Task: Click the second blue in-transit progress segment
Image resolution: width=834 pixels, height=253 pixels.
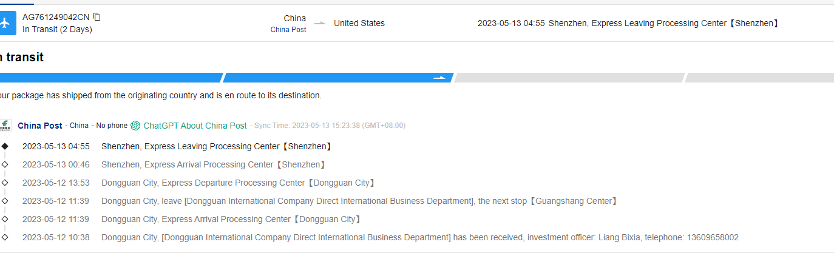Action: 328,78
